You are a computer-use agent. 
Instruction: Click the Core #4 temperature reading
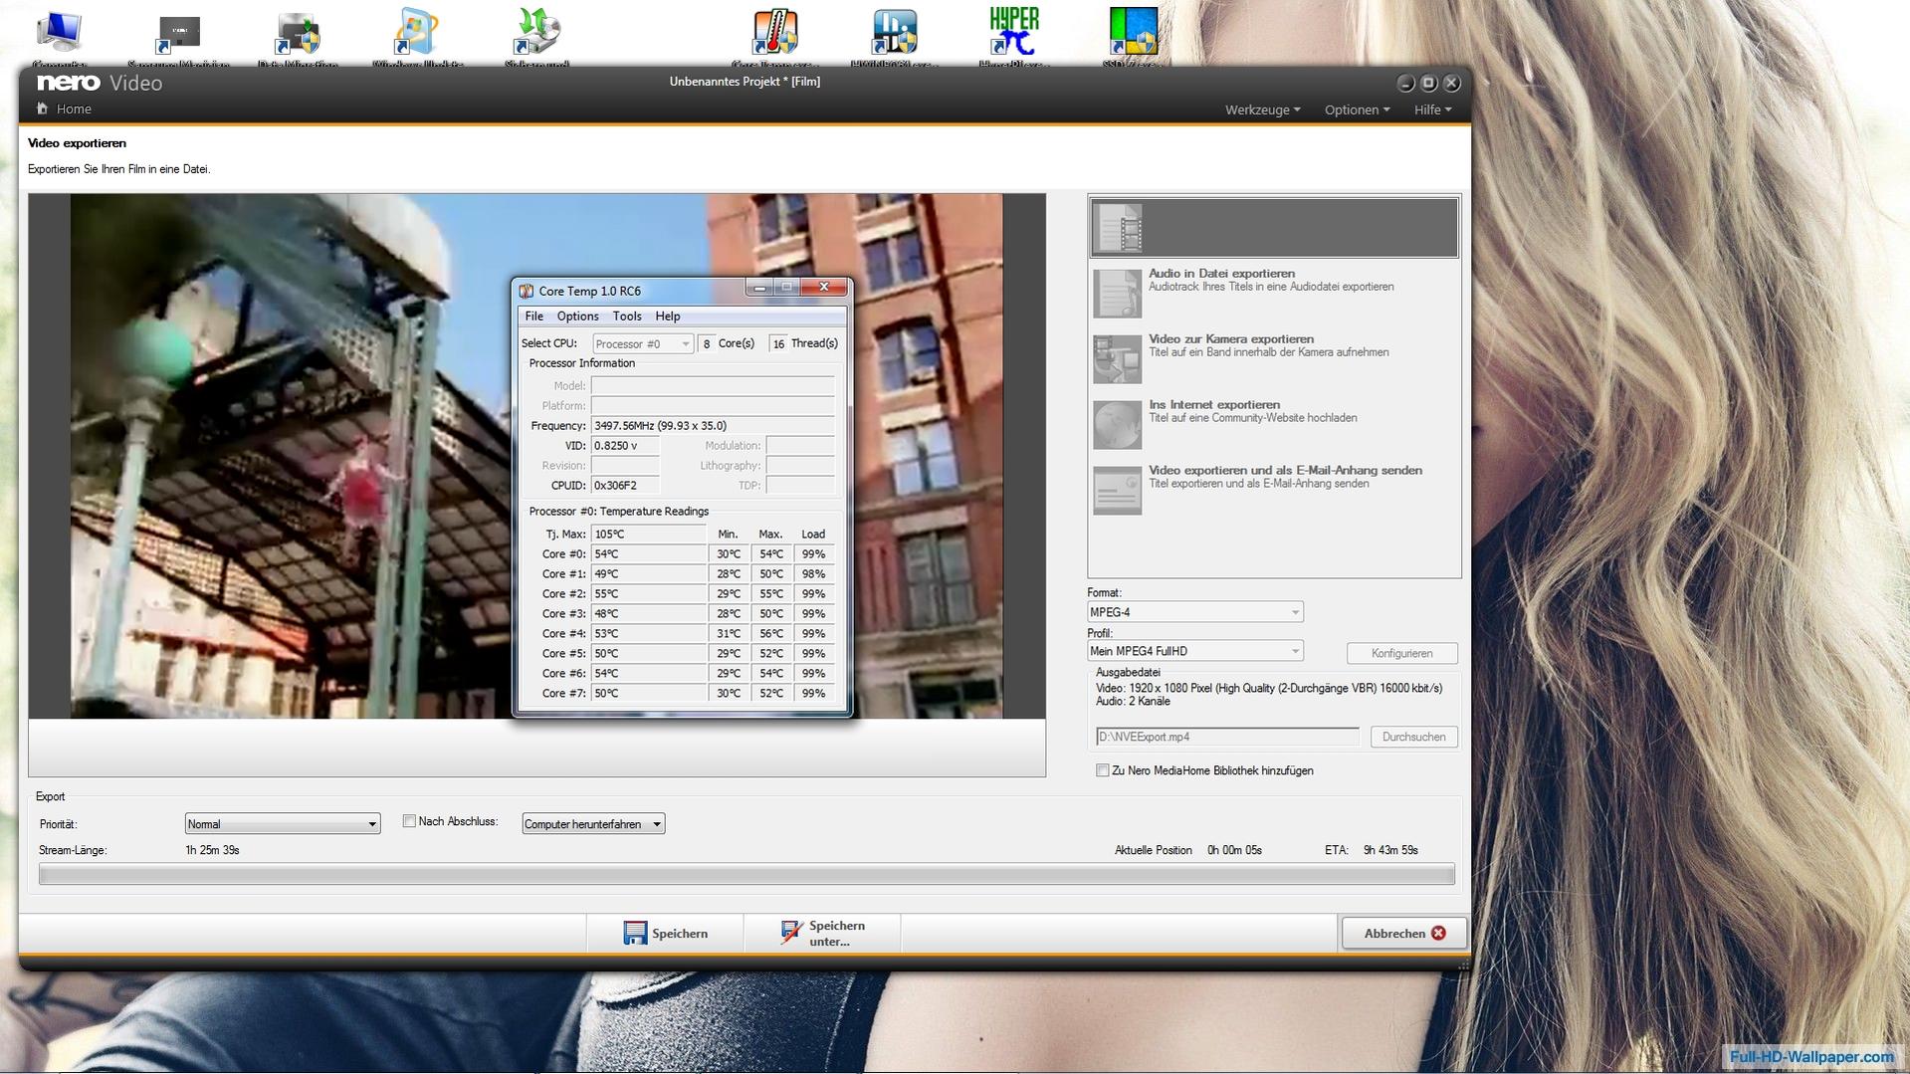coord(648,633)
